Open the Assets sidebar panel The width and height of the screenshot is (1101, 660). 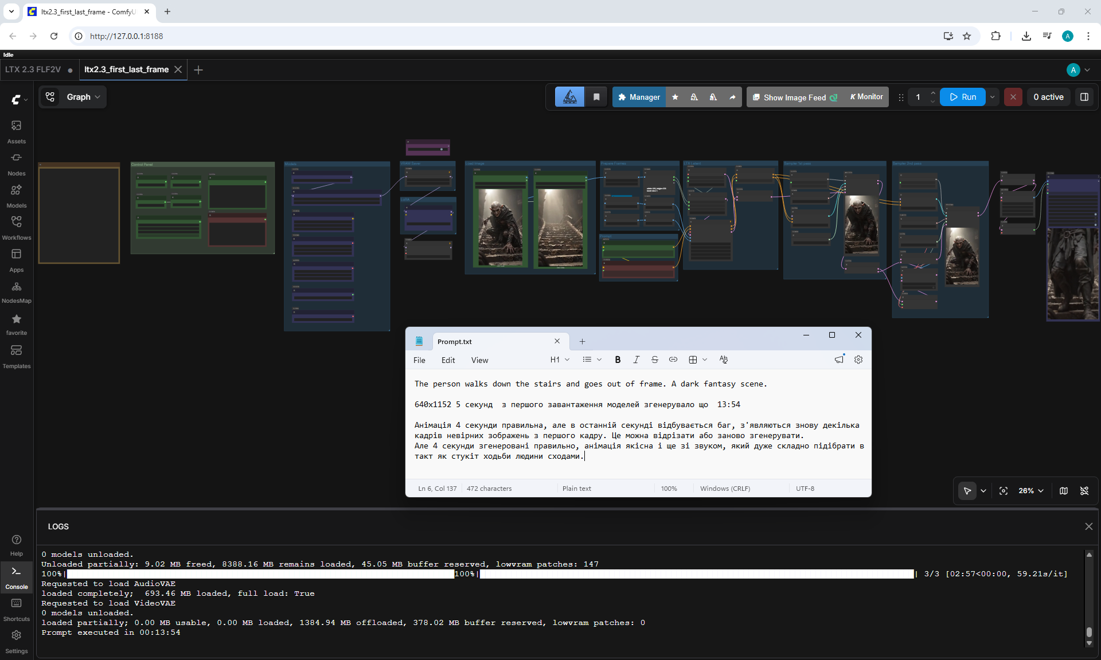pos(16,131)
